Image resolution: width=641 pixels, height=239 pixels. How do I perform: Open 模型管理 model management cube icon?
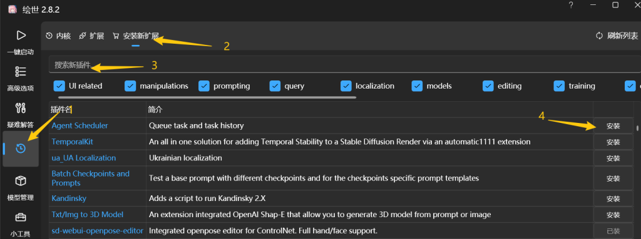(21, 181)
